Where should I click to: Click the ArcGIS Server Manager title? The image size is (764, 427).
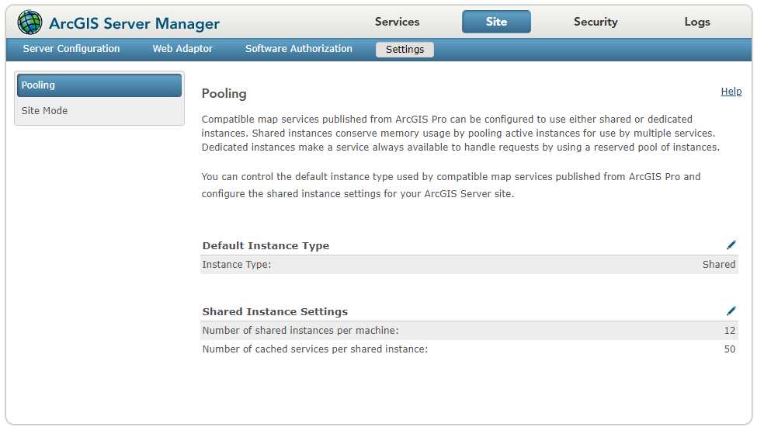click(134, 24)
